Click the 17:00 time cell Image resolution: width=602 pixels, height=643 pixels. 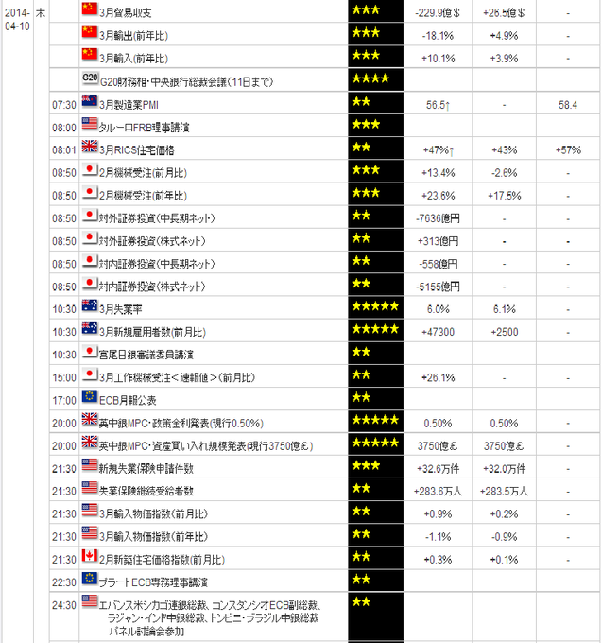[64, 401]
